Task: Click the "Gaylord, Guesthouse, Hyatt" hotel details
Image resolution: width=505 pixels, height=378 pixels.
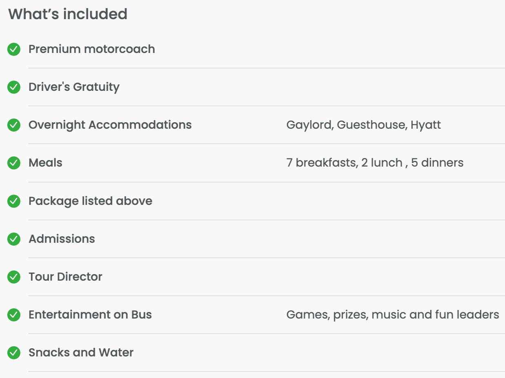Action: (x=364, y=125)
